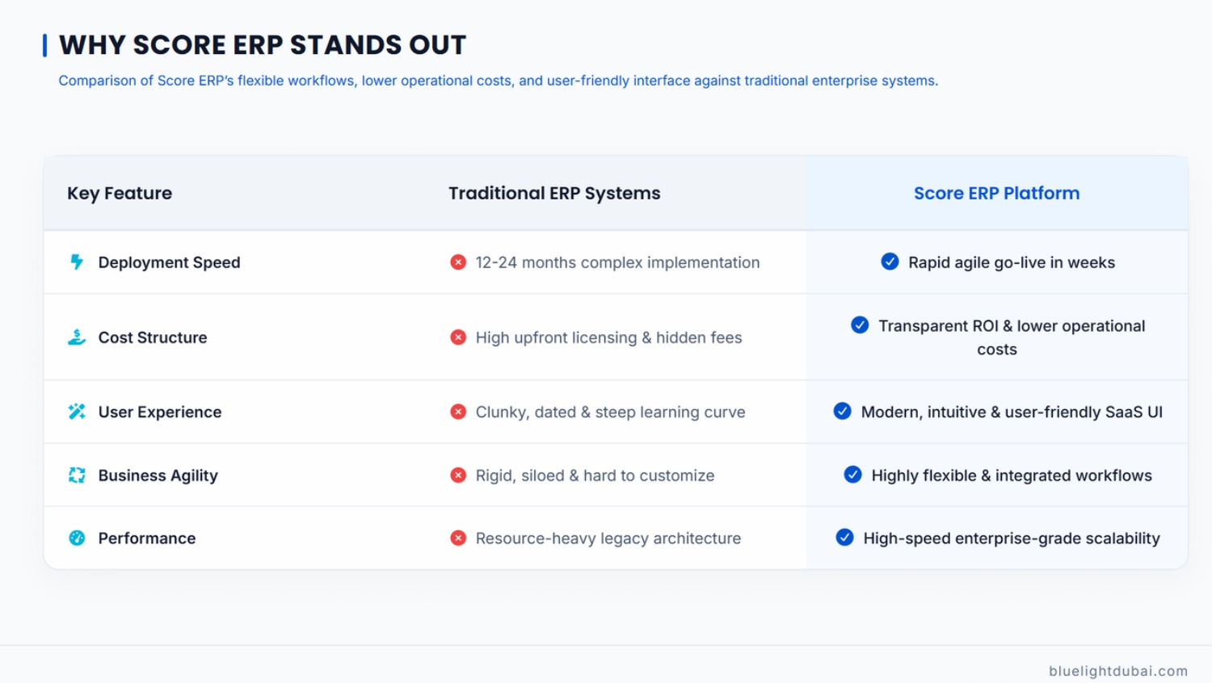Click red X beside Resource-heavy legacy architecture
Image resolution: width=1212 pixels, height=683 pixels.
coord(458,538)
